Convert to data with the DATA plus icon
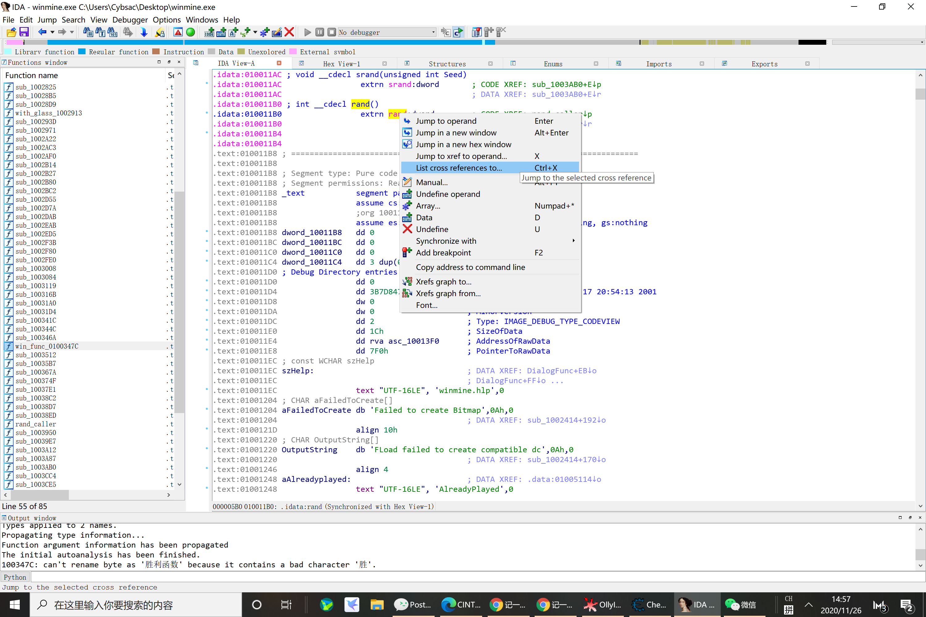 pos(221,32)
